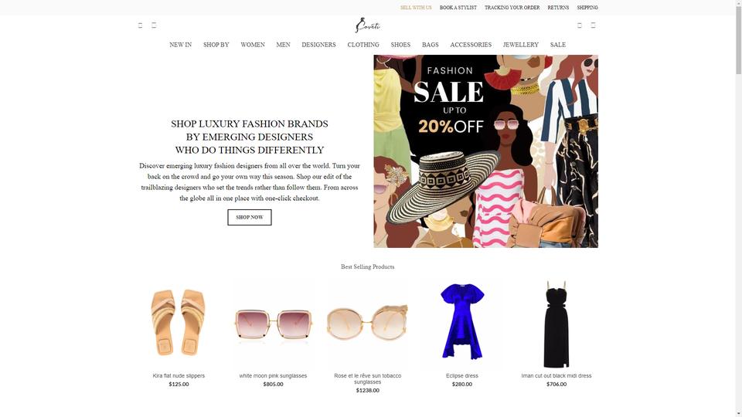Screen dimensions: 742x417
Task: Expand the SHOP BY navigation menu
Action: (216, 45)
